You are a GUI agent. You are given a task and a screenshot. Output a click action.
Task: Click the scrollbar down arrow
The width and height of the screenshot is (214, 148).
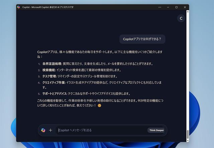pos(188,141)
